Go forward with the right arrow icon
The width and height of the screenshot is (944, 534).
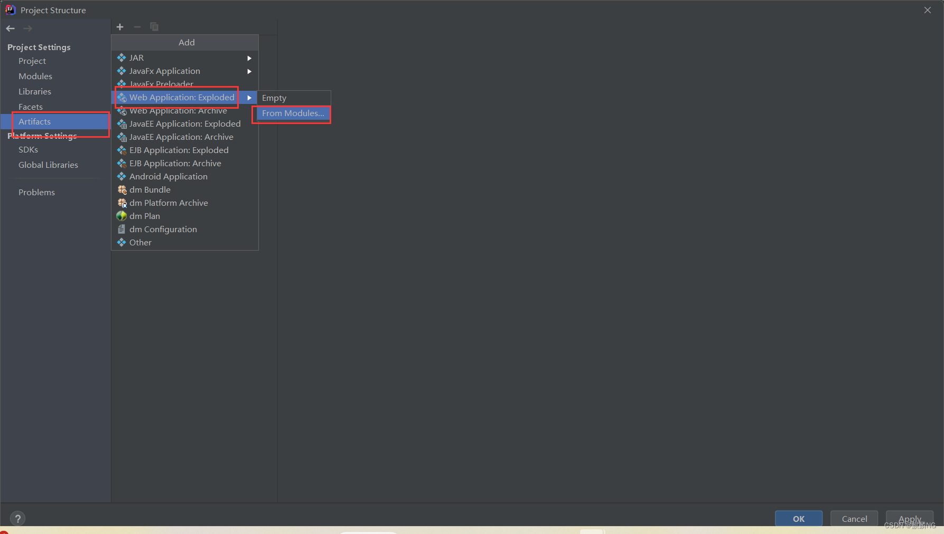tap(28, 28)
